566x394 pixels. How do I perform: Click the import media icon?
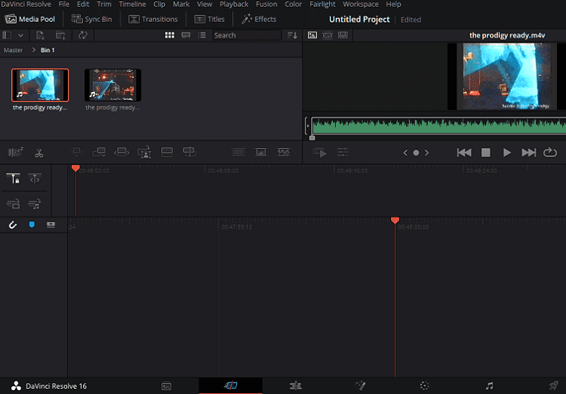[40, 35]
